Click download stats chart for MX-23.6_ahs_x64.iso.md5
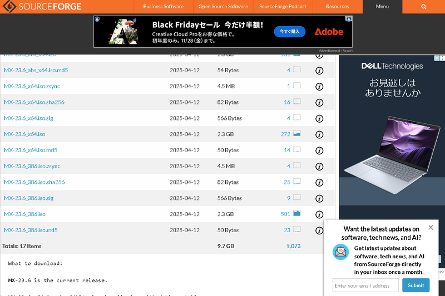Viewport: 445px width, 296px height. pyautogui.click(x=297, y=69)
